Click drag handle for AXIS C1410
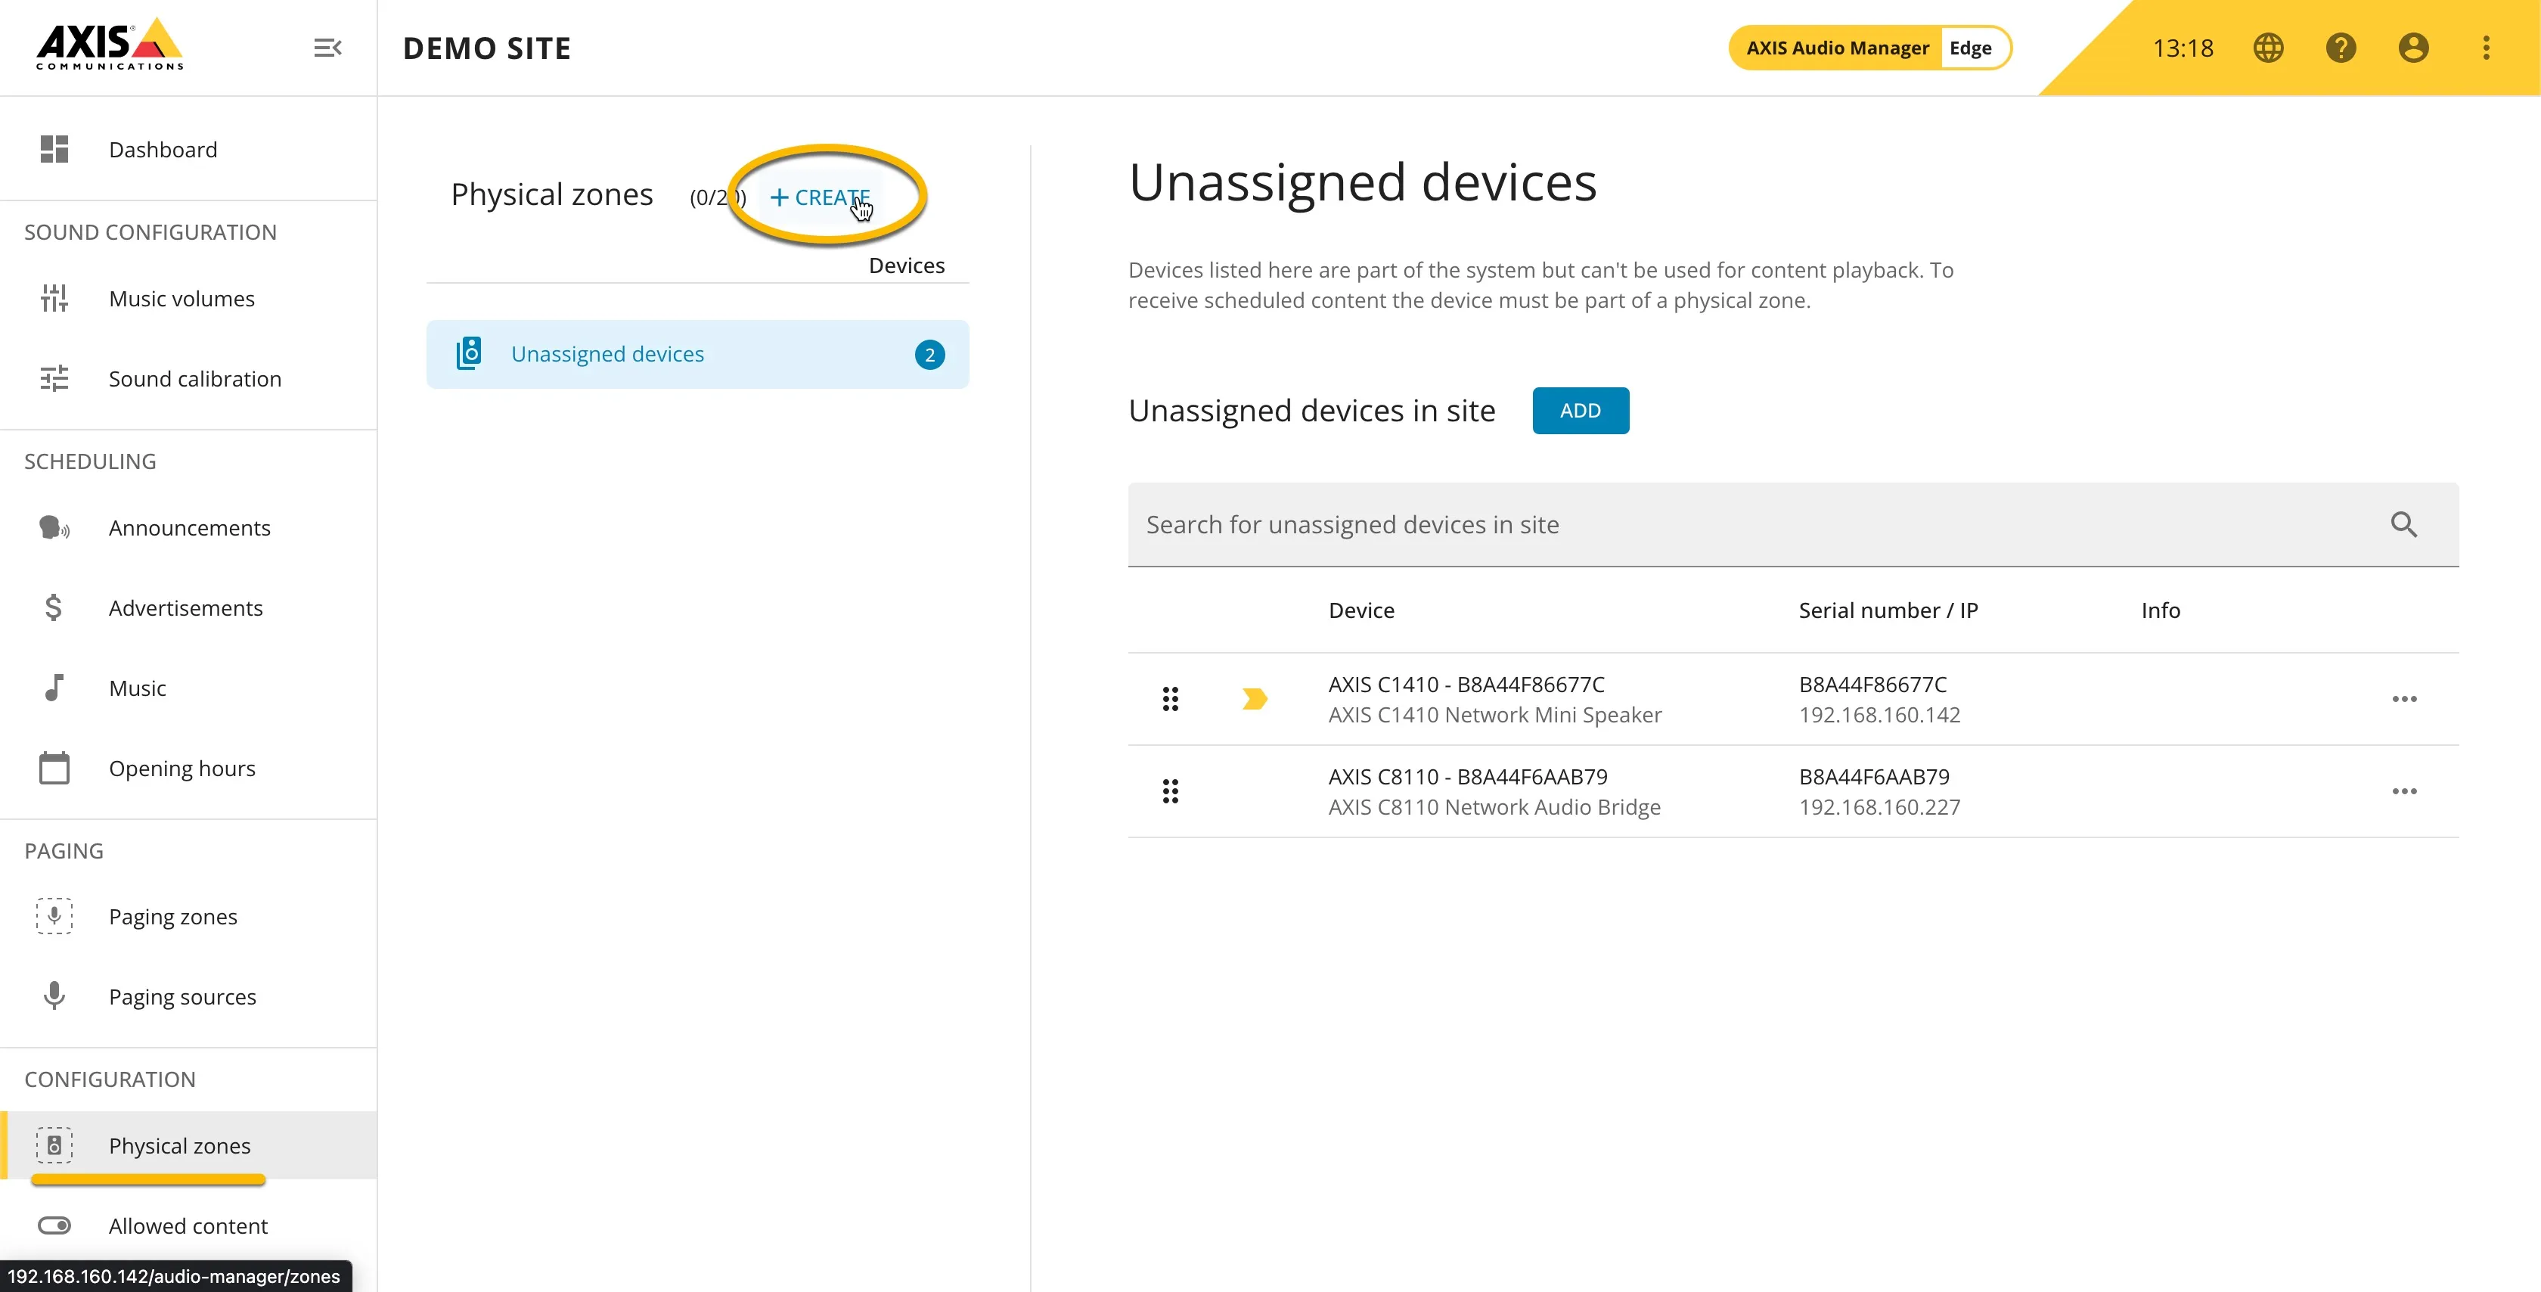2541x1292 pixels. (1170, 699)
